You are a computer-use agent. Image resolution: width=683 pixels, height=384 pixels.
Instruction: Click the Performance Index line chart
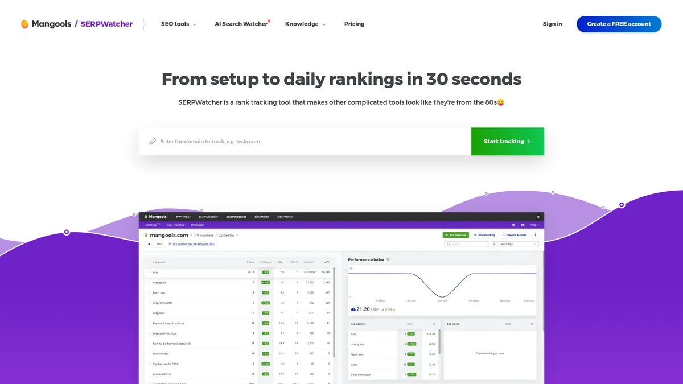coord(442,284)
